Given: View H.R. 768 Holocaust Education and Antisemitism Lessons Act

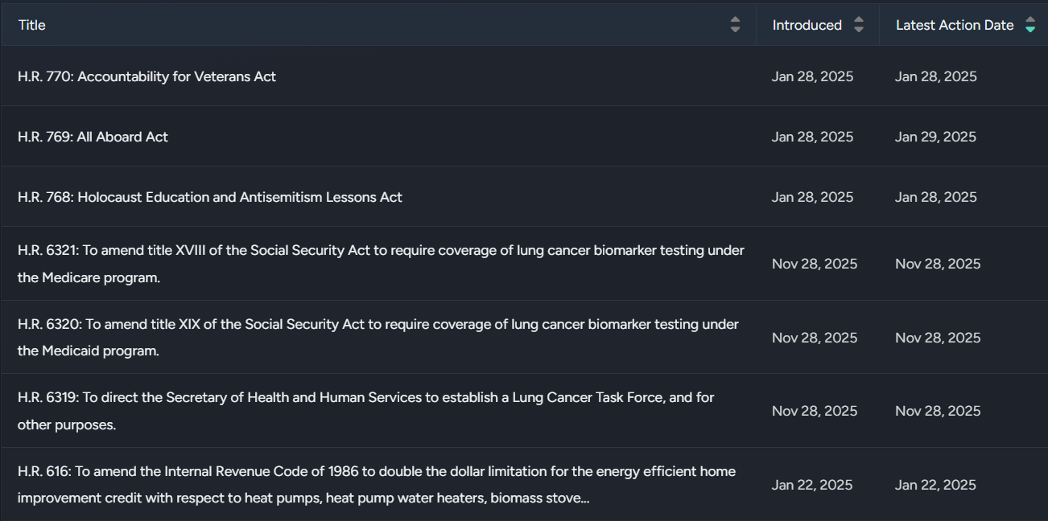Looking at the screenshot, I should [209, 197].
